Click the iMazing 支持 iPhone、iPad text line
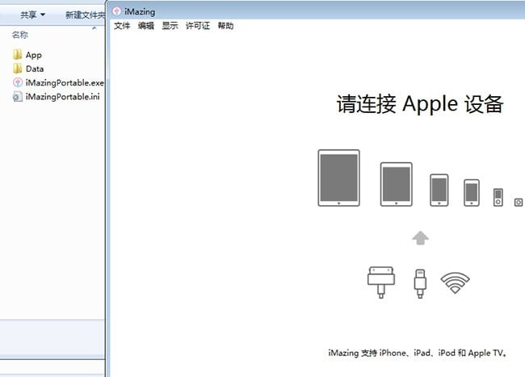The image size is (525, 377). point(418,353)
